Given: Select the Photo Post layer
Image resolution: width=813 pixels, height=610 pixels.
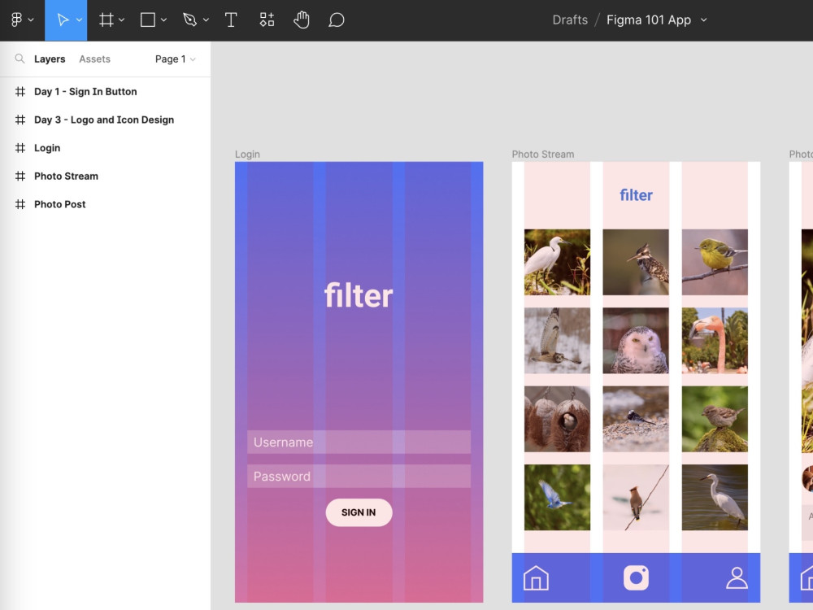Looking at the screenshot, I should coord(105,204).
